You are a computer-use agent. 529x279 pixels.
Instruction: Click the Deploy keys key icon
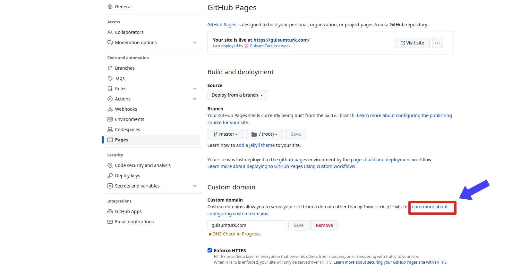pos(110,176)
